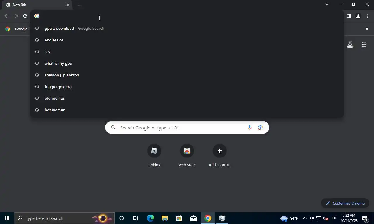Choose 'old memes' suggestion

(187, 98)
